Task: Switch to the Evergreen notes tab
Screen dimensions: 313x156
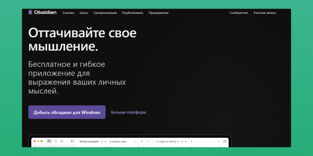Action: (x=118, y=142)
